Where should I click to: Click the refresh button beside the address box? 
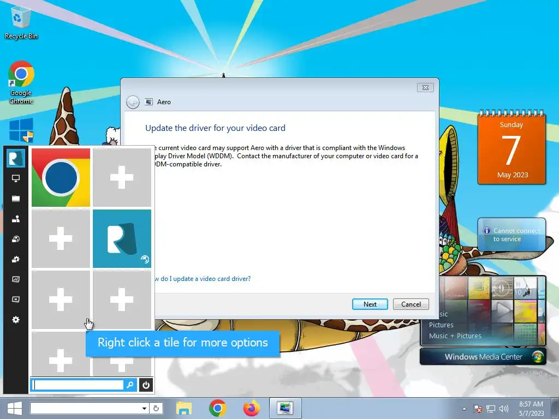click(x=156, y=408)
